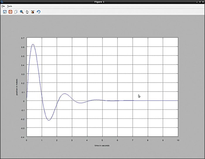The height and width of the screenshot is (159, 205).
Task: Click the blue Reset view arrow
Action: (x=38, y=12)
